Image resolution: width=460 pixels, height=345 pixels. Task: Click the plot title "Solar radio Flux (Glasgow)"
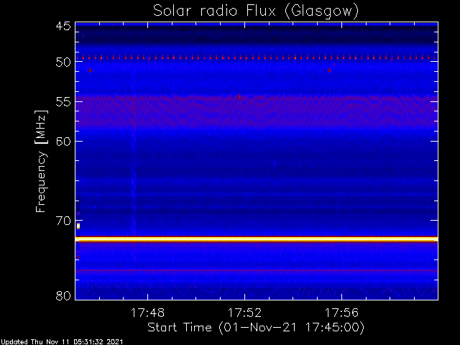pyautogui.click(x=256, y=11)
